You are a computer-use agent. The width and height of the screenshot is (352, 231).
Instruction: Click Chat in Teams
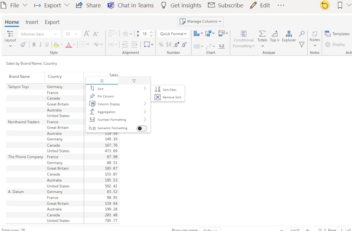click(131, 5)
